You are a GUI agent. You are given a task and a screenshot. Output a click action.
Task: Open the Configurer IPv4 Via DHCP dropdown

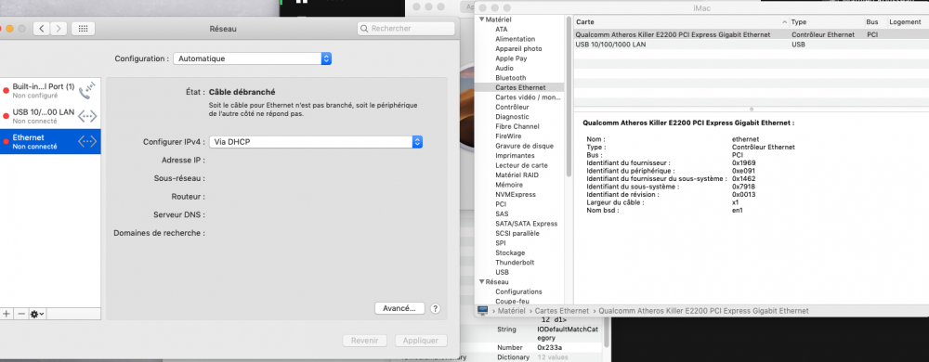(316, 142)
